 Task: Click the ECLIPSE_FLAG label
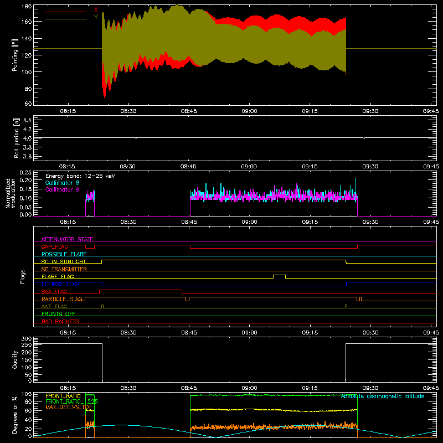pyautogui.click(x=60, y=284)
